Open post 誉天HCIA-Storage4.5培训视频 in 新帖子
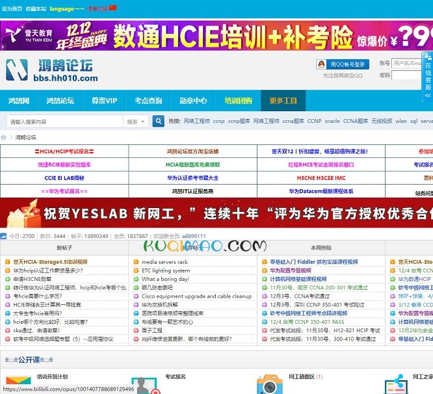Viewport: 433px width, 394px height. pyautogui.click(x=50, y=262)
